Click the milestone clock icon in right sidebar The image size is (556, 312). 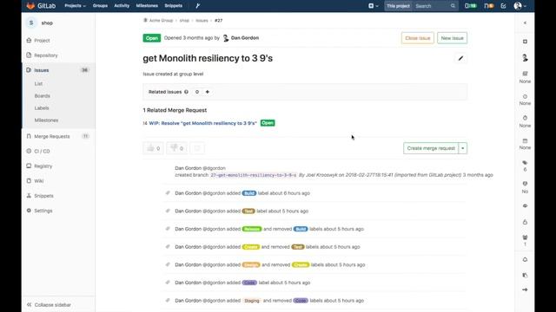click(525, 96)
